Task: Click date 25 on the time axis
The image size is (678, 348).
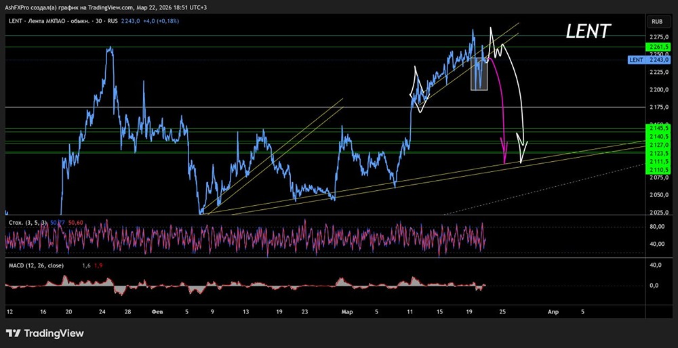Action: click(x=502, y=311)
